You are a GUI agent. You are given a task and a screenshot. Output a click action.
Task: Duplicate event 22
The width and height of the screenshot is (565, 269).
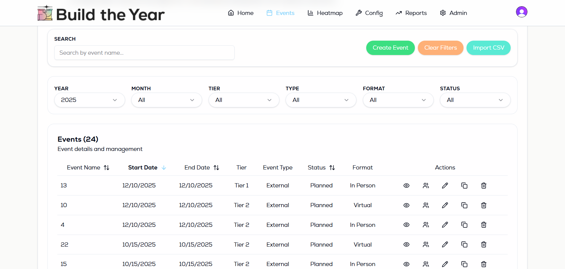point(464,244)
